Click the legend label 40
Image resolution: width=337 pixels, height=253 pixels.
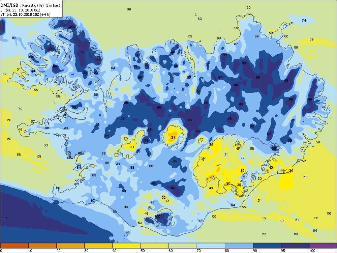coord(115,251)
